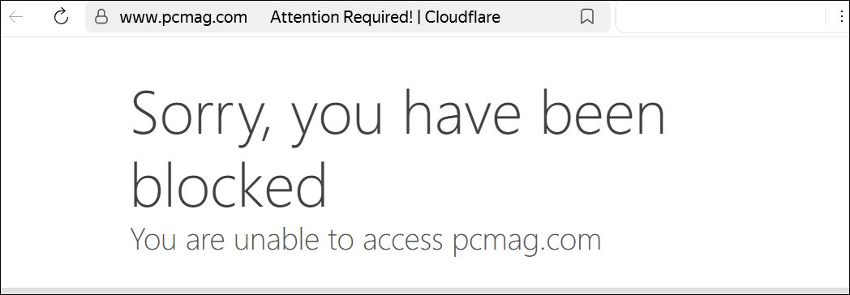
Task: Reload the blocked pcmag page
Action: [61, 17]
